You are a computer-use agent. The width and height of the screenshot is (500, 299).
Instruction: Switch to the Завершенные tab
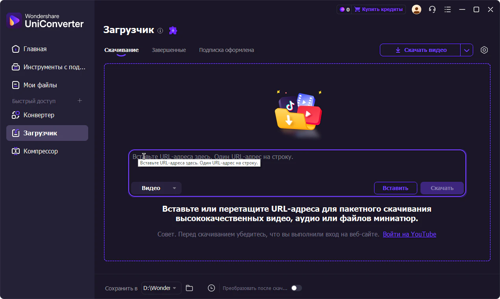[169, 50]
